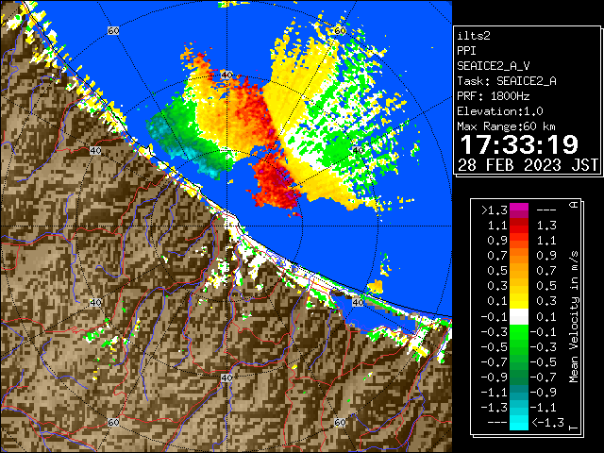Screen dimensions: 604x453
Task: Click the 'A' letter at legend top corner
Action: tap(574, 205)
